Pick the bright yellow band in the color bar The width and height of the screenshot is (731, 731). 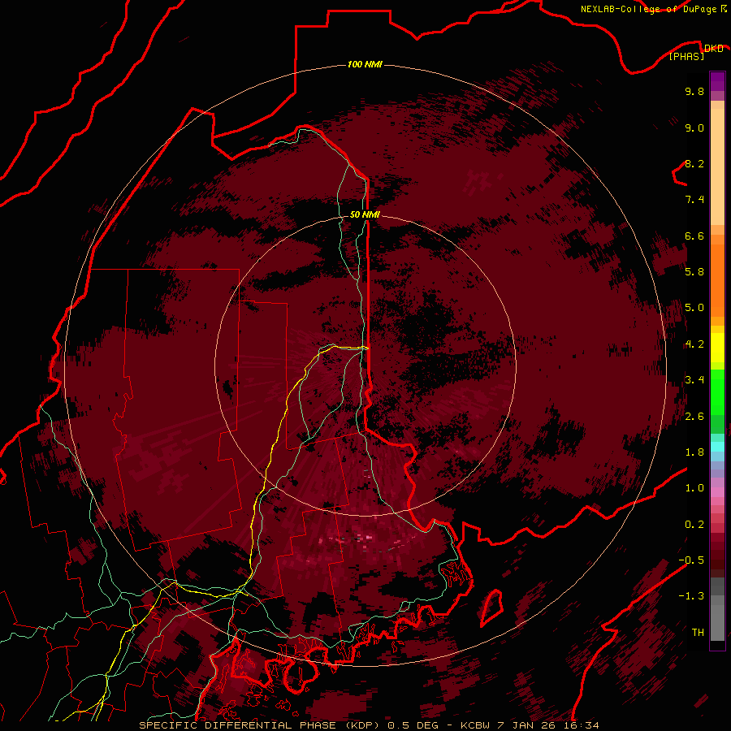(717, 348)
